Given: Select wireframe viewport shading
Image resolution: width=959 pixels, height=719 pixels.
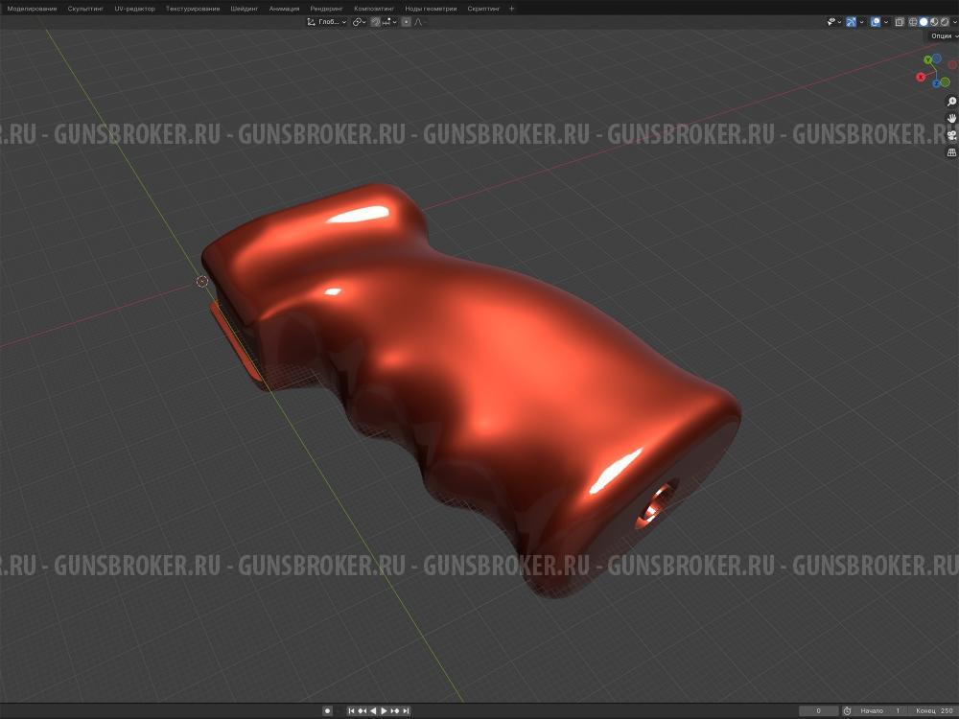Looking at the screenshot, I should tap(913, 22).
